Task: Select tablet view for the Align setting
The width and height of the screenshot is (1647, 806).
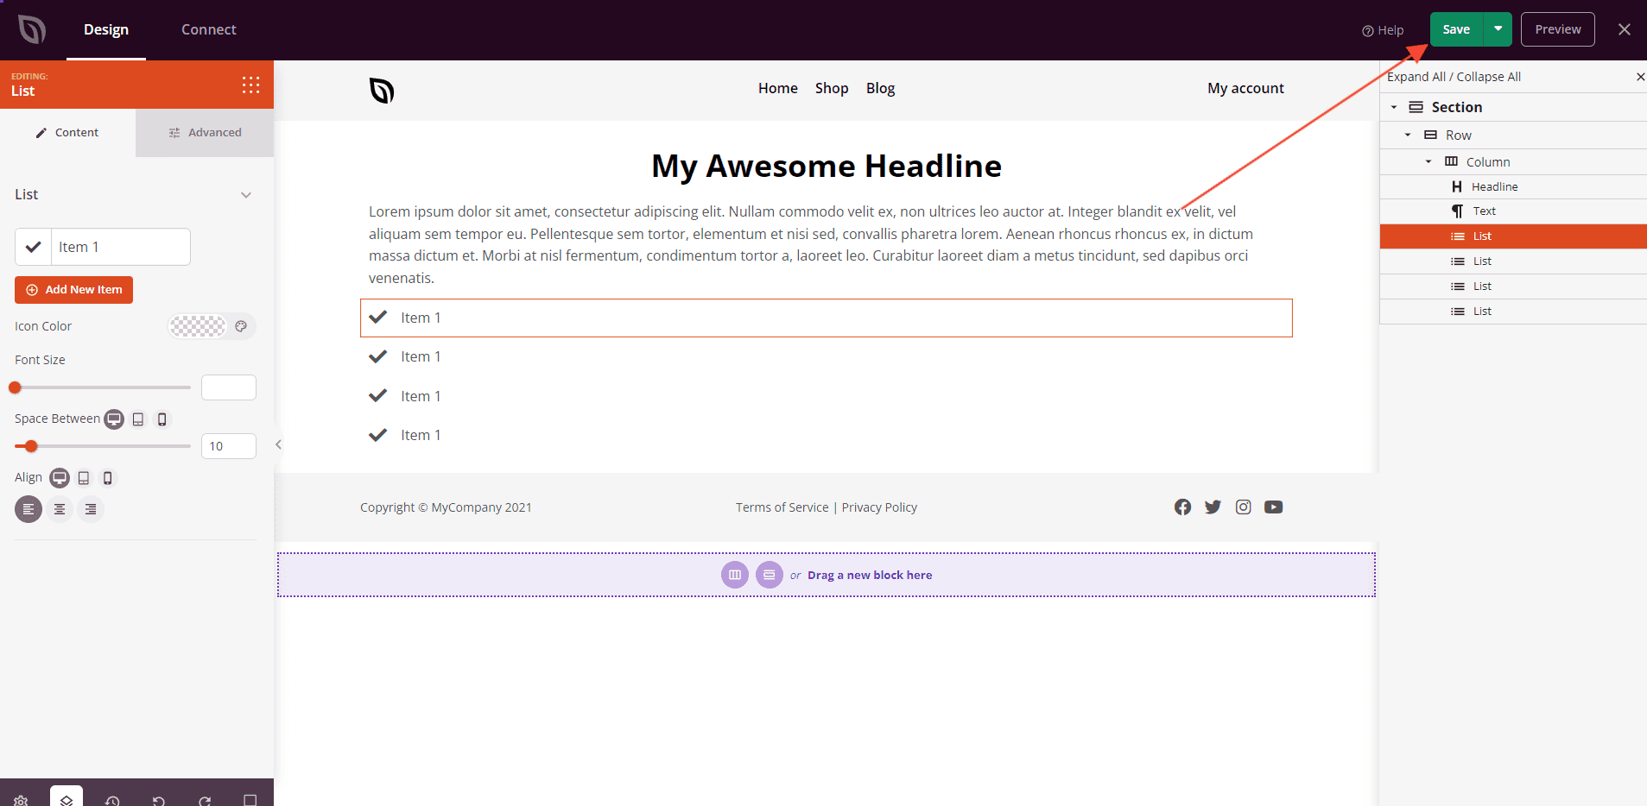Action: tap(83, 477)
